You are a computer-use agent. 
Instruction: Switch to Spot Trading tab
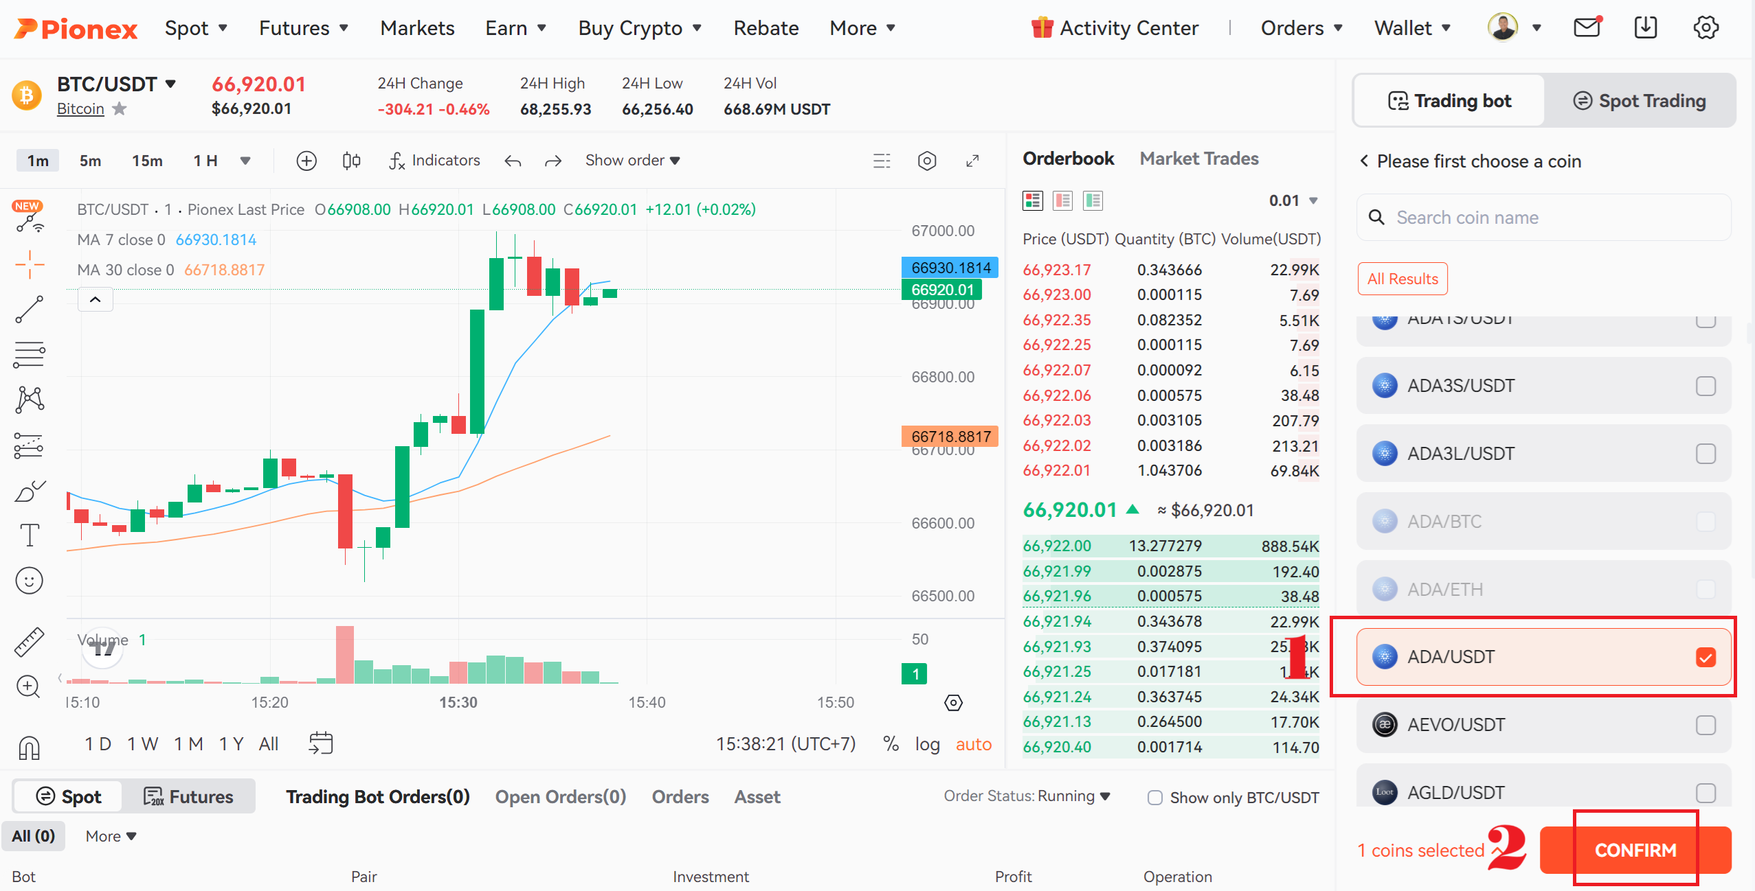tap(1640, 101)
